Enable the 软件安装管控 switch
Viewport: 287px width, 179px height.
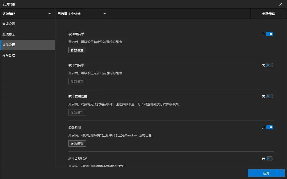269,96
